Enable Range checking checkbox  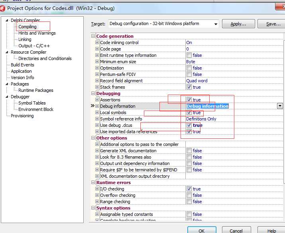[x=189, y=202]
